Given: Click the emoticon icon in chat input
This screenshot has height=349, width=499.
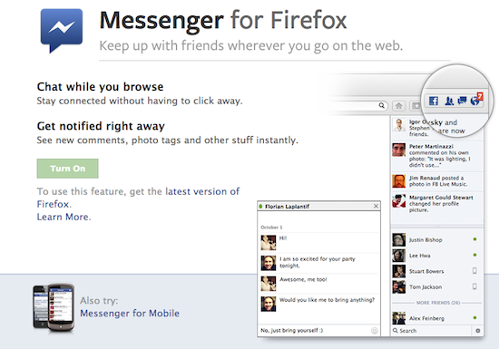Looking at the screenshot, I should click(375, 331).
